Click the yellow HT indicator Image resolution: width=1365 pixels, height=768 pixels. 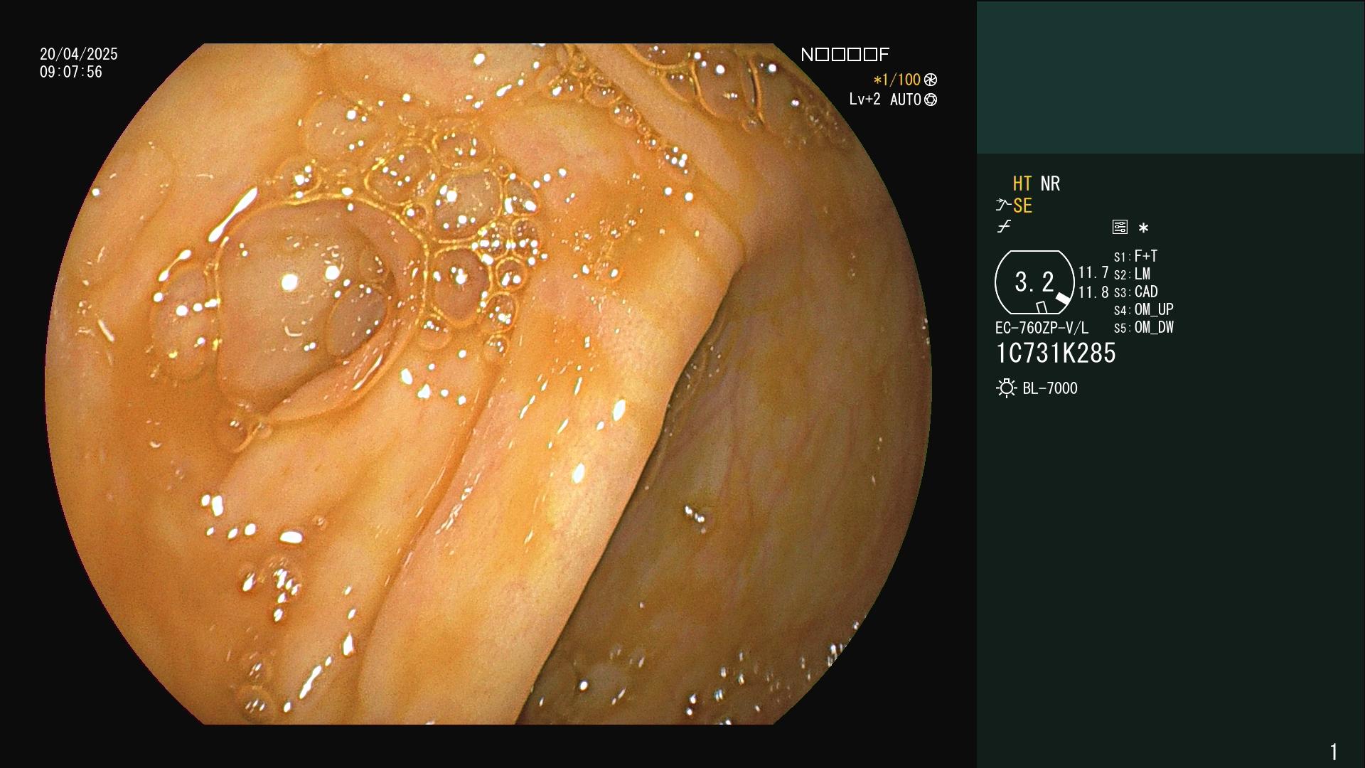pyautogui.click(x=1022, y=183)
